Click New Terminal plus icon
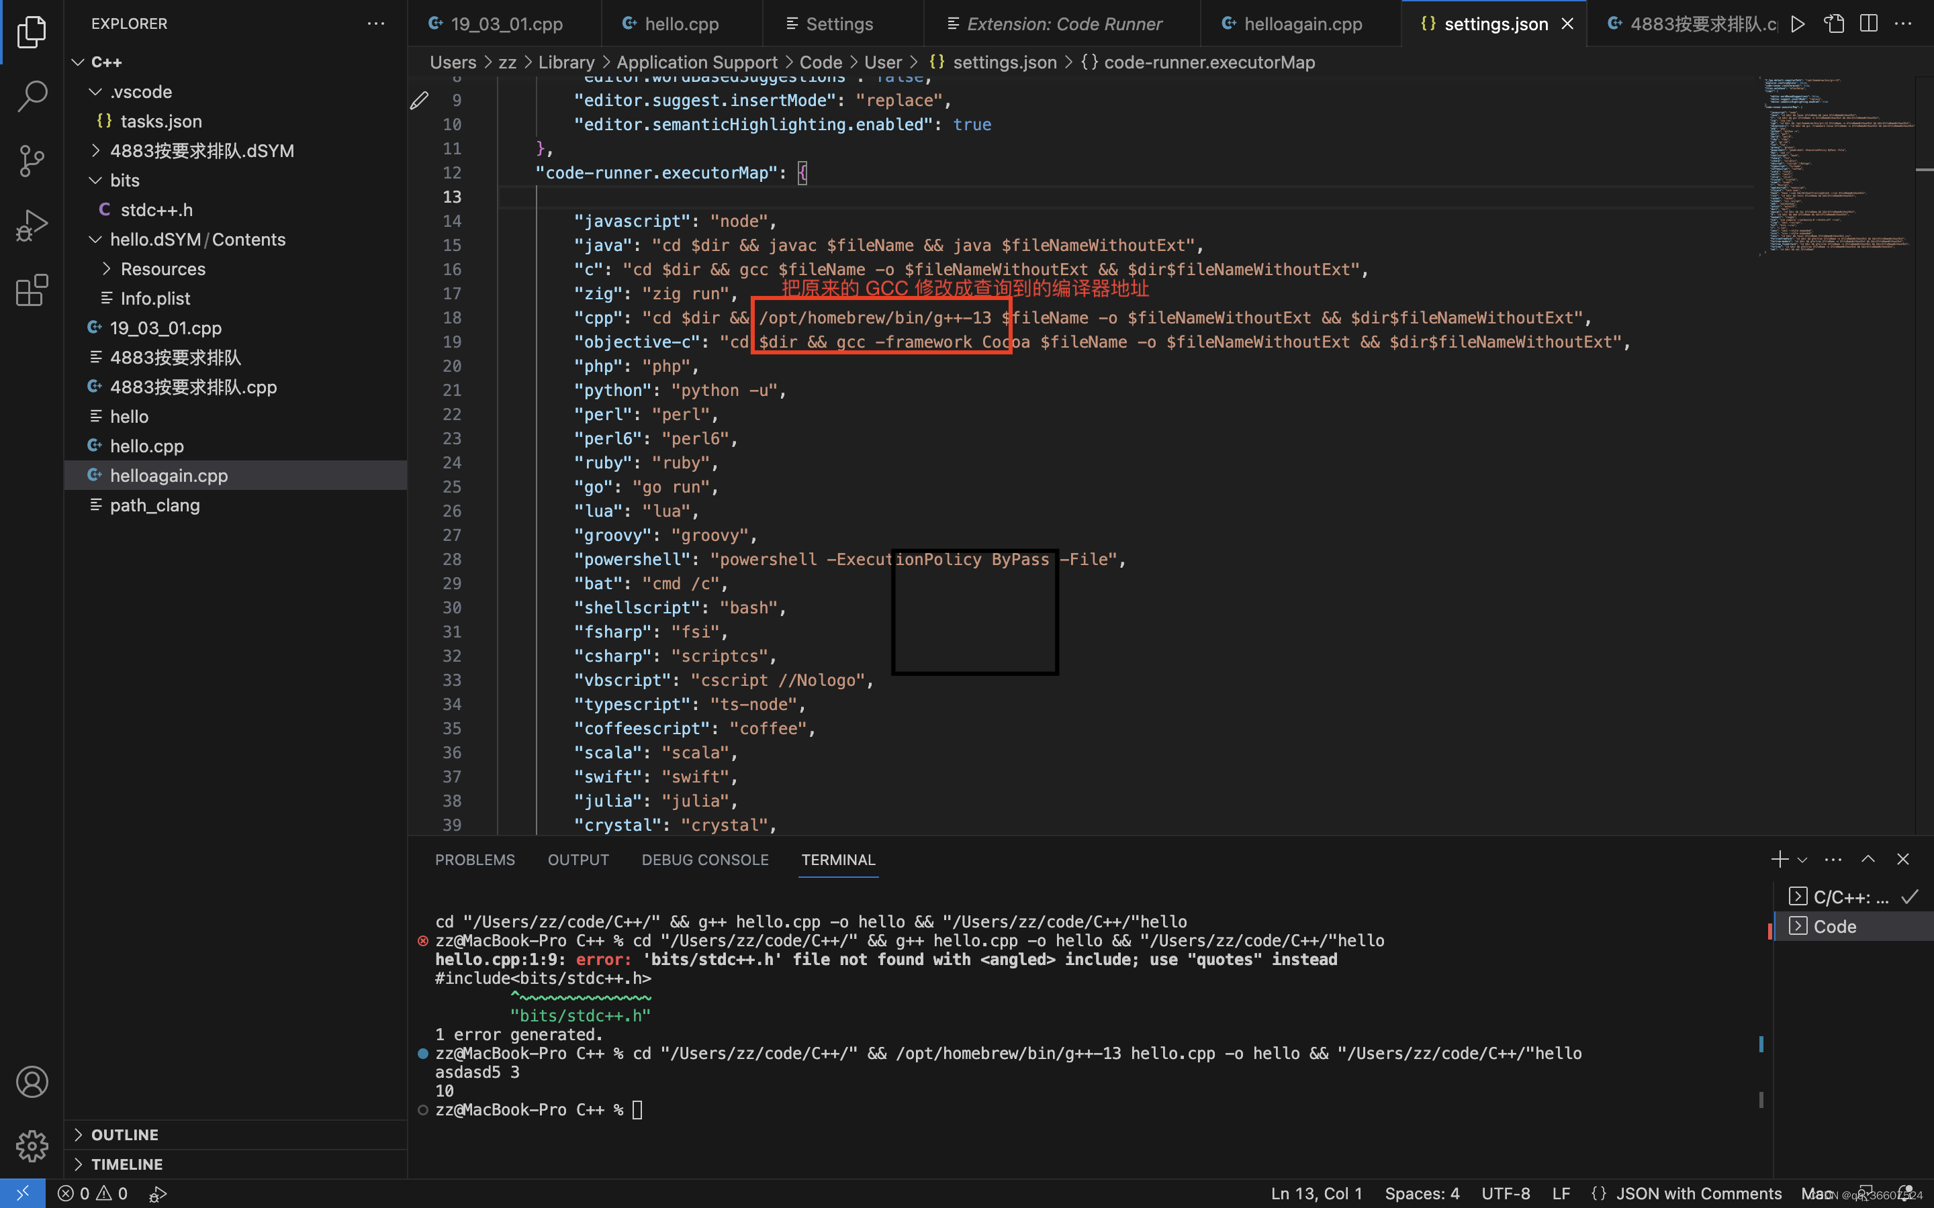1934x1208 pixels. point(1779,860)
